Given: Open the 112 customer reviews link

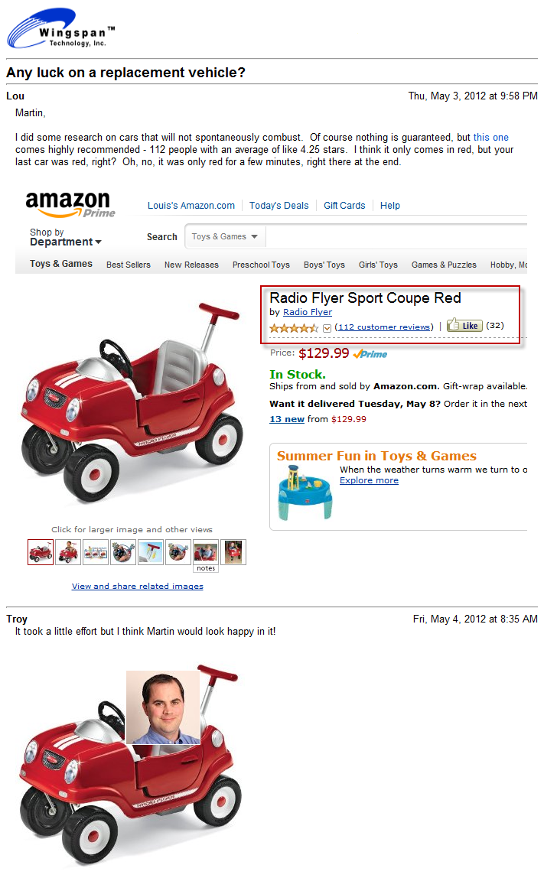Looking at the screenshot, I should coord(384,327).
